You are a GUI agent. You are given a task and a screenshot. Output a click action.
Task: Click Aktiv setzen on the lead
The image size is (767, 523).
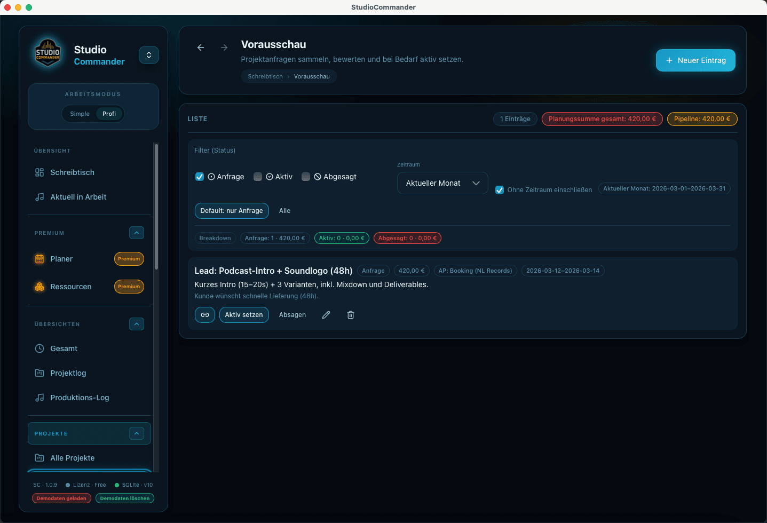click(244, 315)
